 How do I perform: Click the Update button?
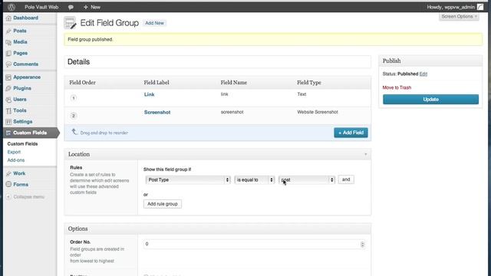click(430, 99)
